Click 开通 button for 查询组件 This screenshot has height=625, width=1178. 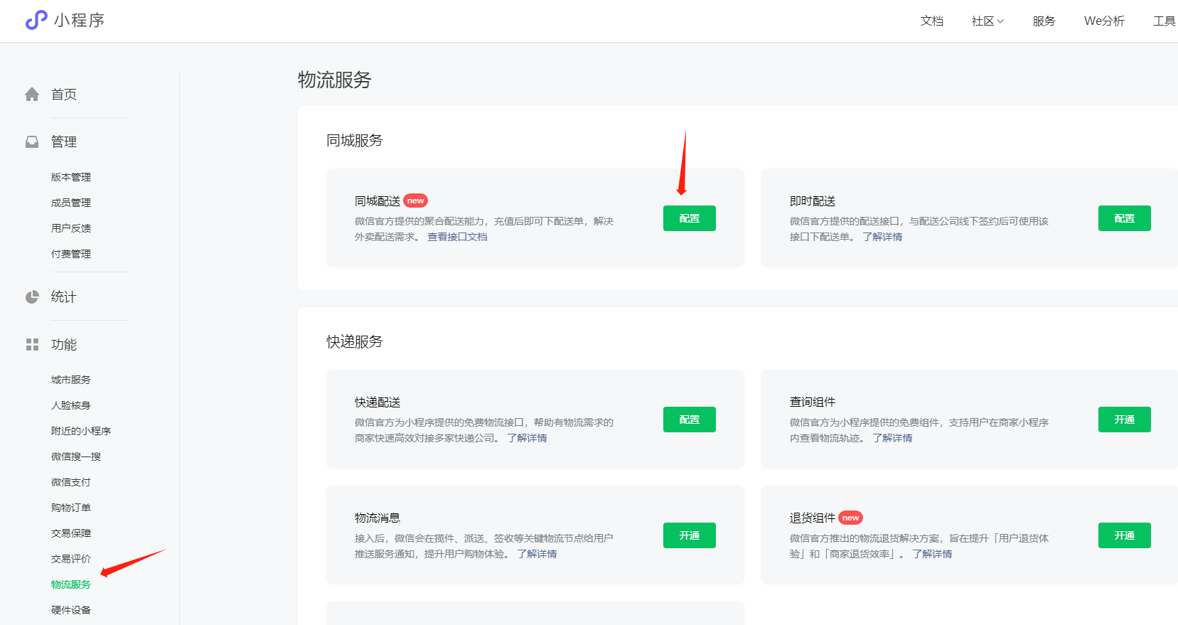click(1125, 420)
